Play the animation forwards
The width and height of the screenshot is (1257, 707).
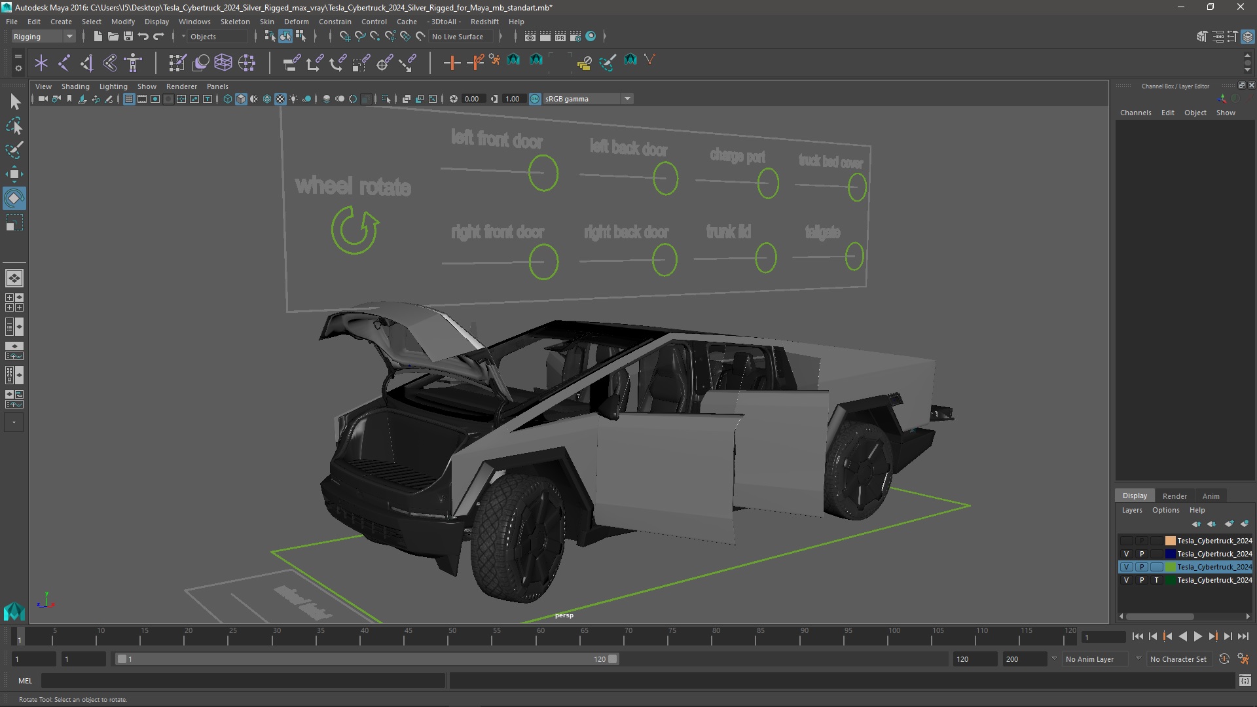click(1197, 636)
